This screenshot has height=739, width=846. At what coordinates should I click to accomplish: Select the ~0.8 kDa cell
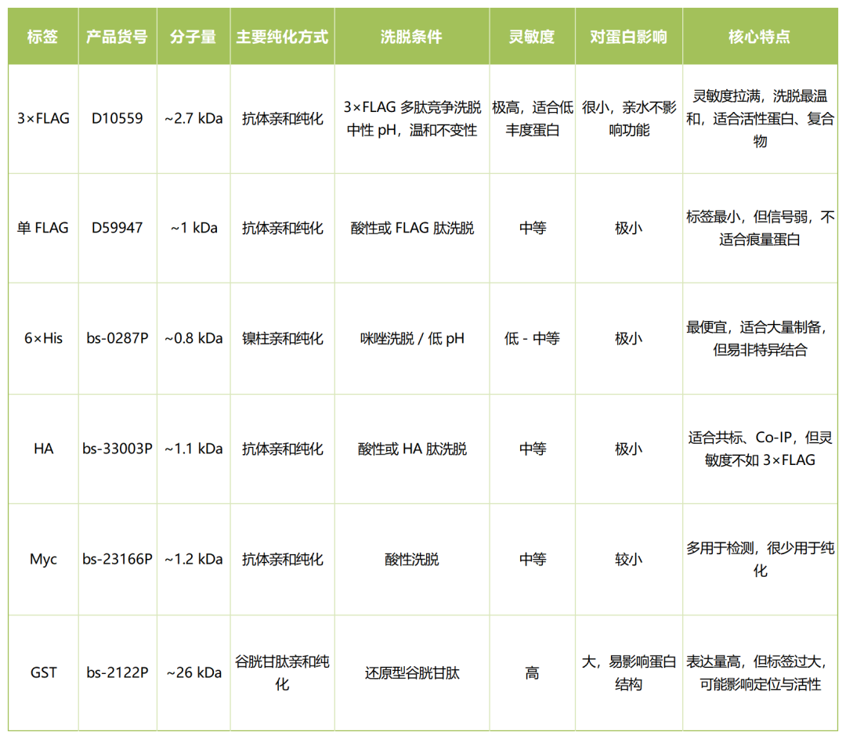coord(193,338)
